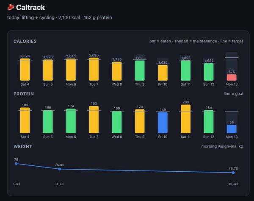Click the 'Mon 13' label under protein chart
This screenshot has height=201, width=254.
(x=232, y=137)
